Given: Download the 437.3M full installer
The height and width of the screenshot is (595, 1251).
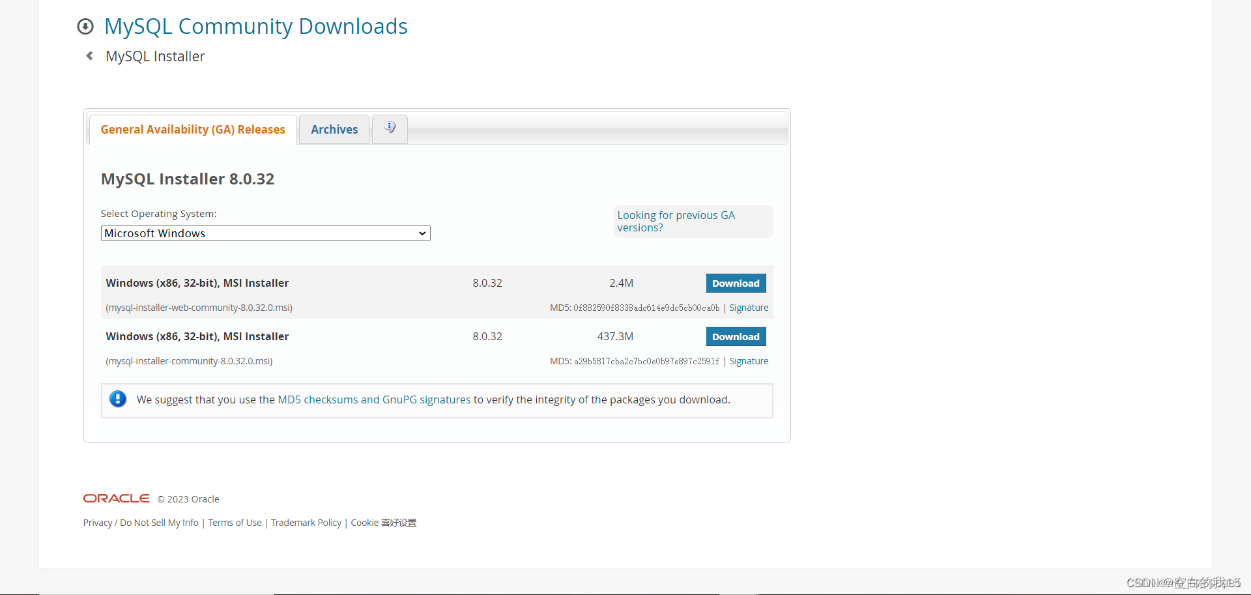Looking at the screenshot, I should pyautogui.click(x=736, y=336).
